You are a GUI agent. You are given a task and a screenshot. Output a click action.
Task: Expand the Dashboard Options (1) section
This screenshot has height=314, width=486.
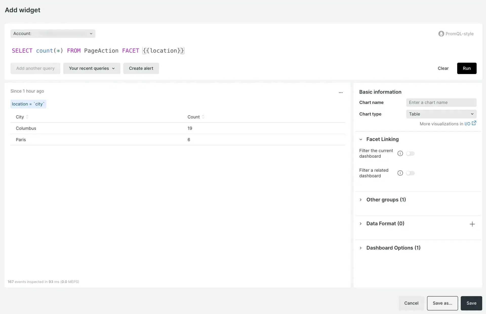click(x=361, y=248)
